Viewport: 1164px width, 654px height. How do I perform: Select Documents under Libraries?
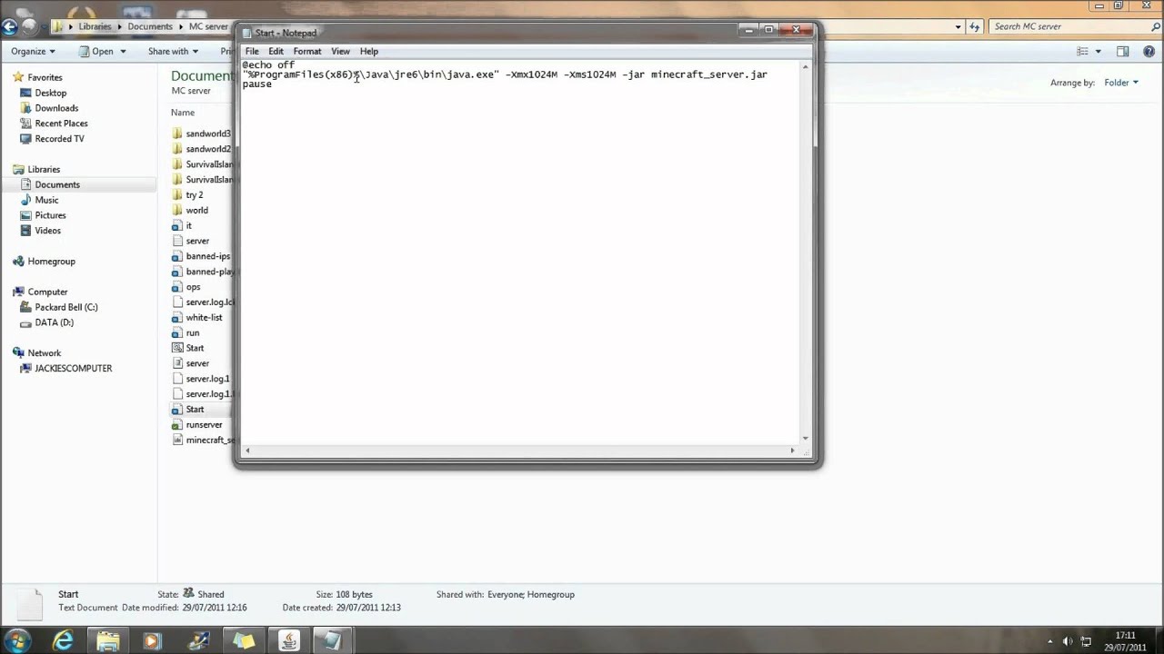[56, 184]
